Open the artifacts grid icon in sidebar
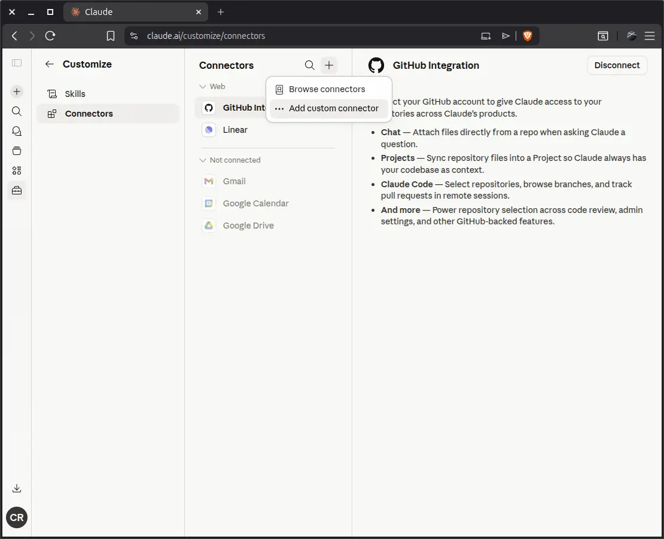Image resolution: width=664 pixels, height=539 pixels. [x=17, y=170]
